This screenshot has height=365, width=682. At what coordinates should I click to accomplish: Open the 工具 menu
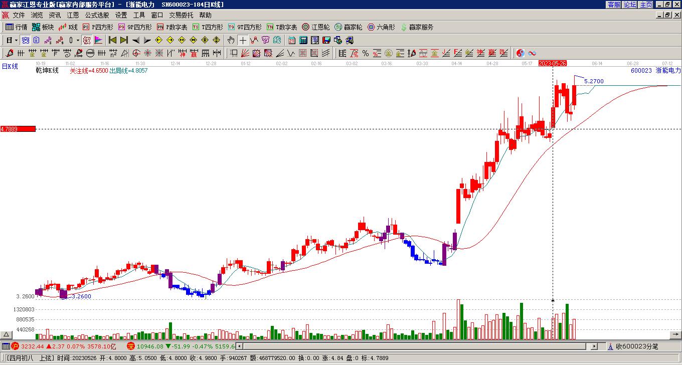pos(139,16)
